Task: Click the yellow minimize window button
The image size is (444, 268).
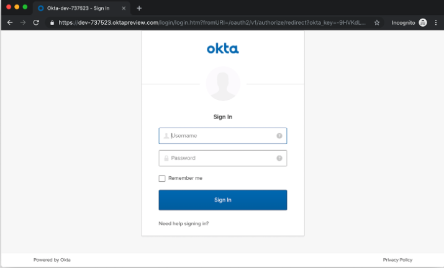Action: tap(17, 7)
